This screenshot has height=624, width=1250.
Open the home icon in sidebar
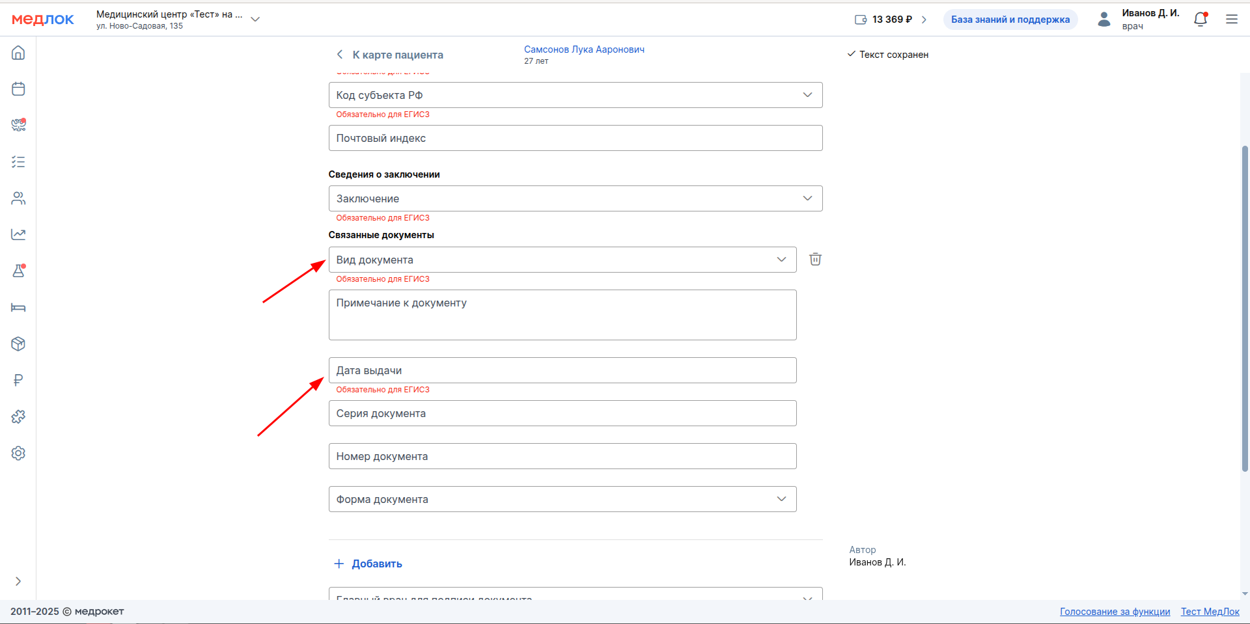coord(18,53)
